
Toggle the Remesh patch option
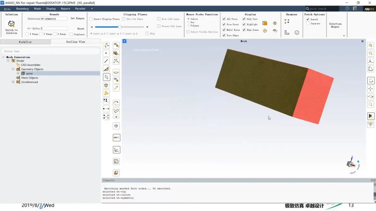(x=308, y=19)
